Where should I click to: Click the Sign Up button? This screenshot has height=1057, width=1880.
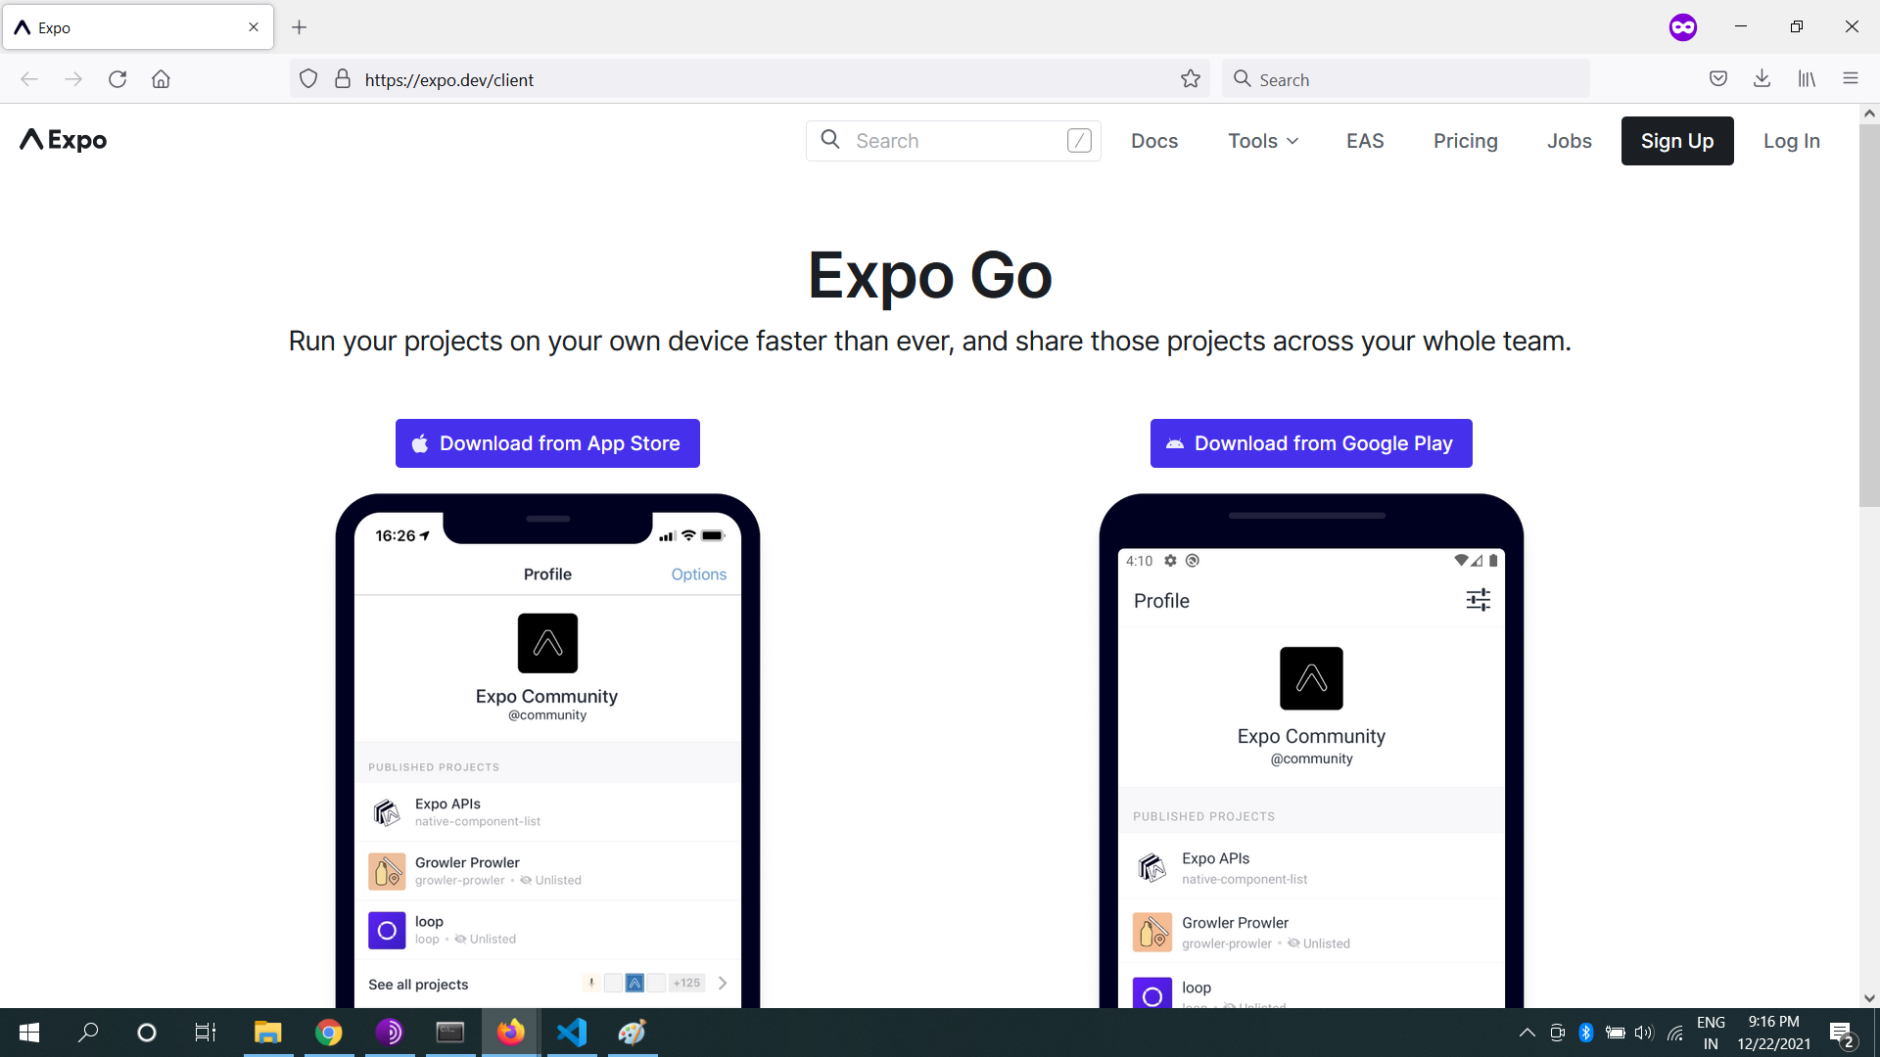point(1677,141)
